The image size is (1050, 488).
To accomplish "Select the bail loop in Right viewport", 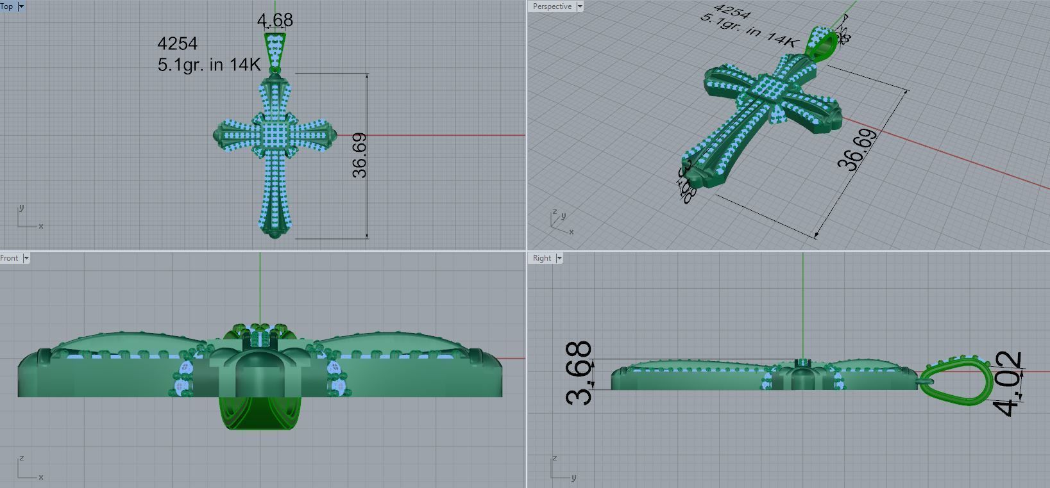I will tap(957, 381).
